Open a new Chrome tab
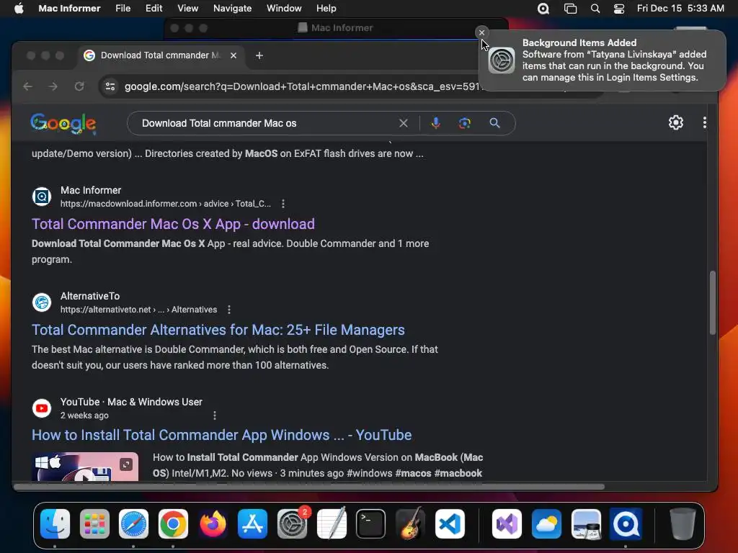This screenshot has height=553, width=738. coord(259,55)
